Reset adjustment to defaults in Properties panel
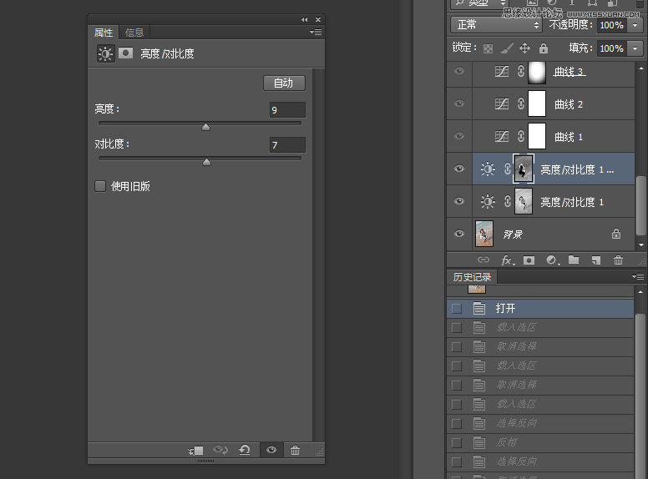Screen dimensions: 648x479 (x=245, y=451)
